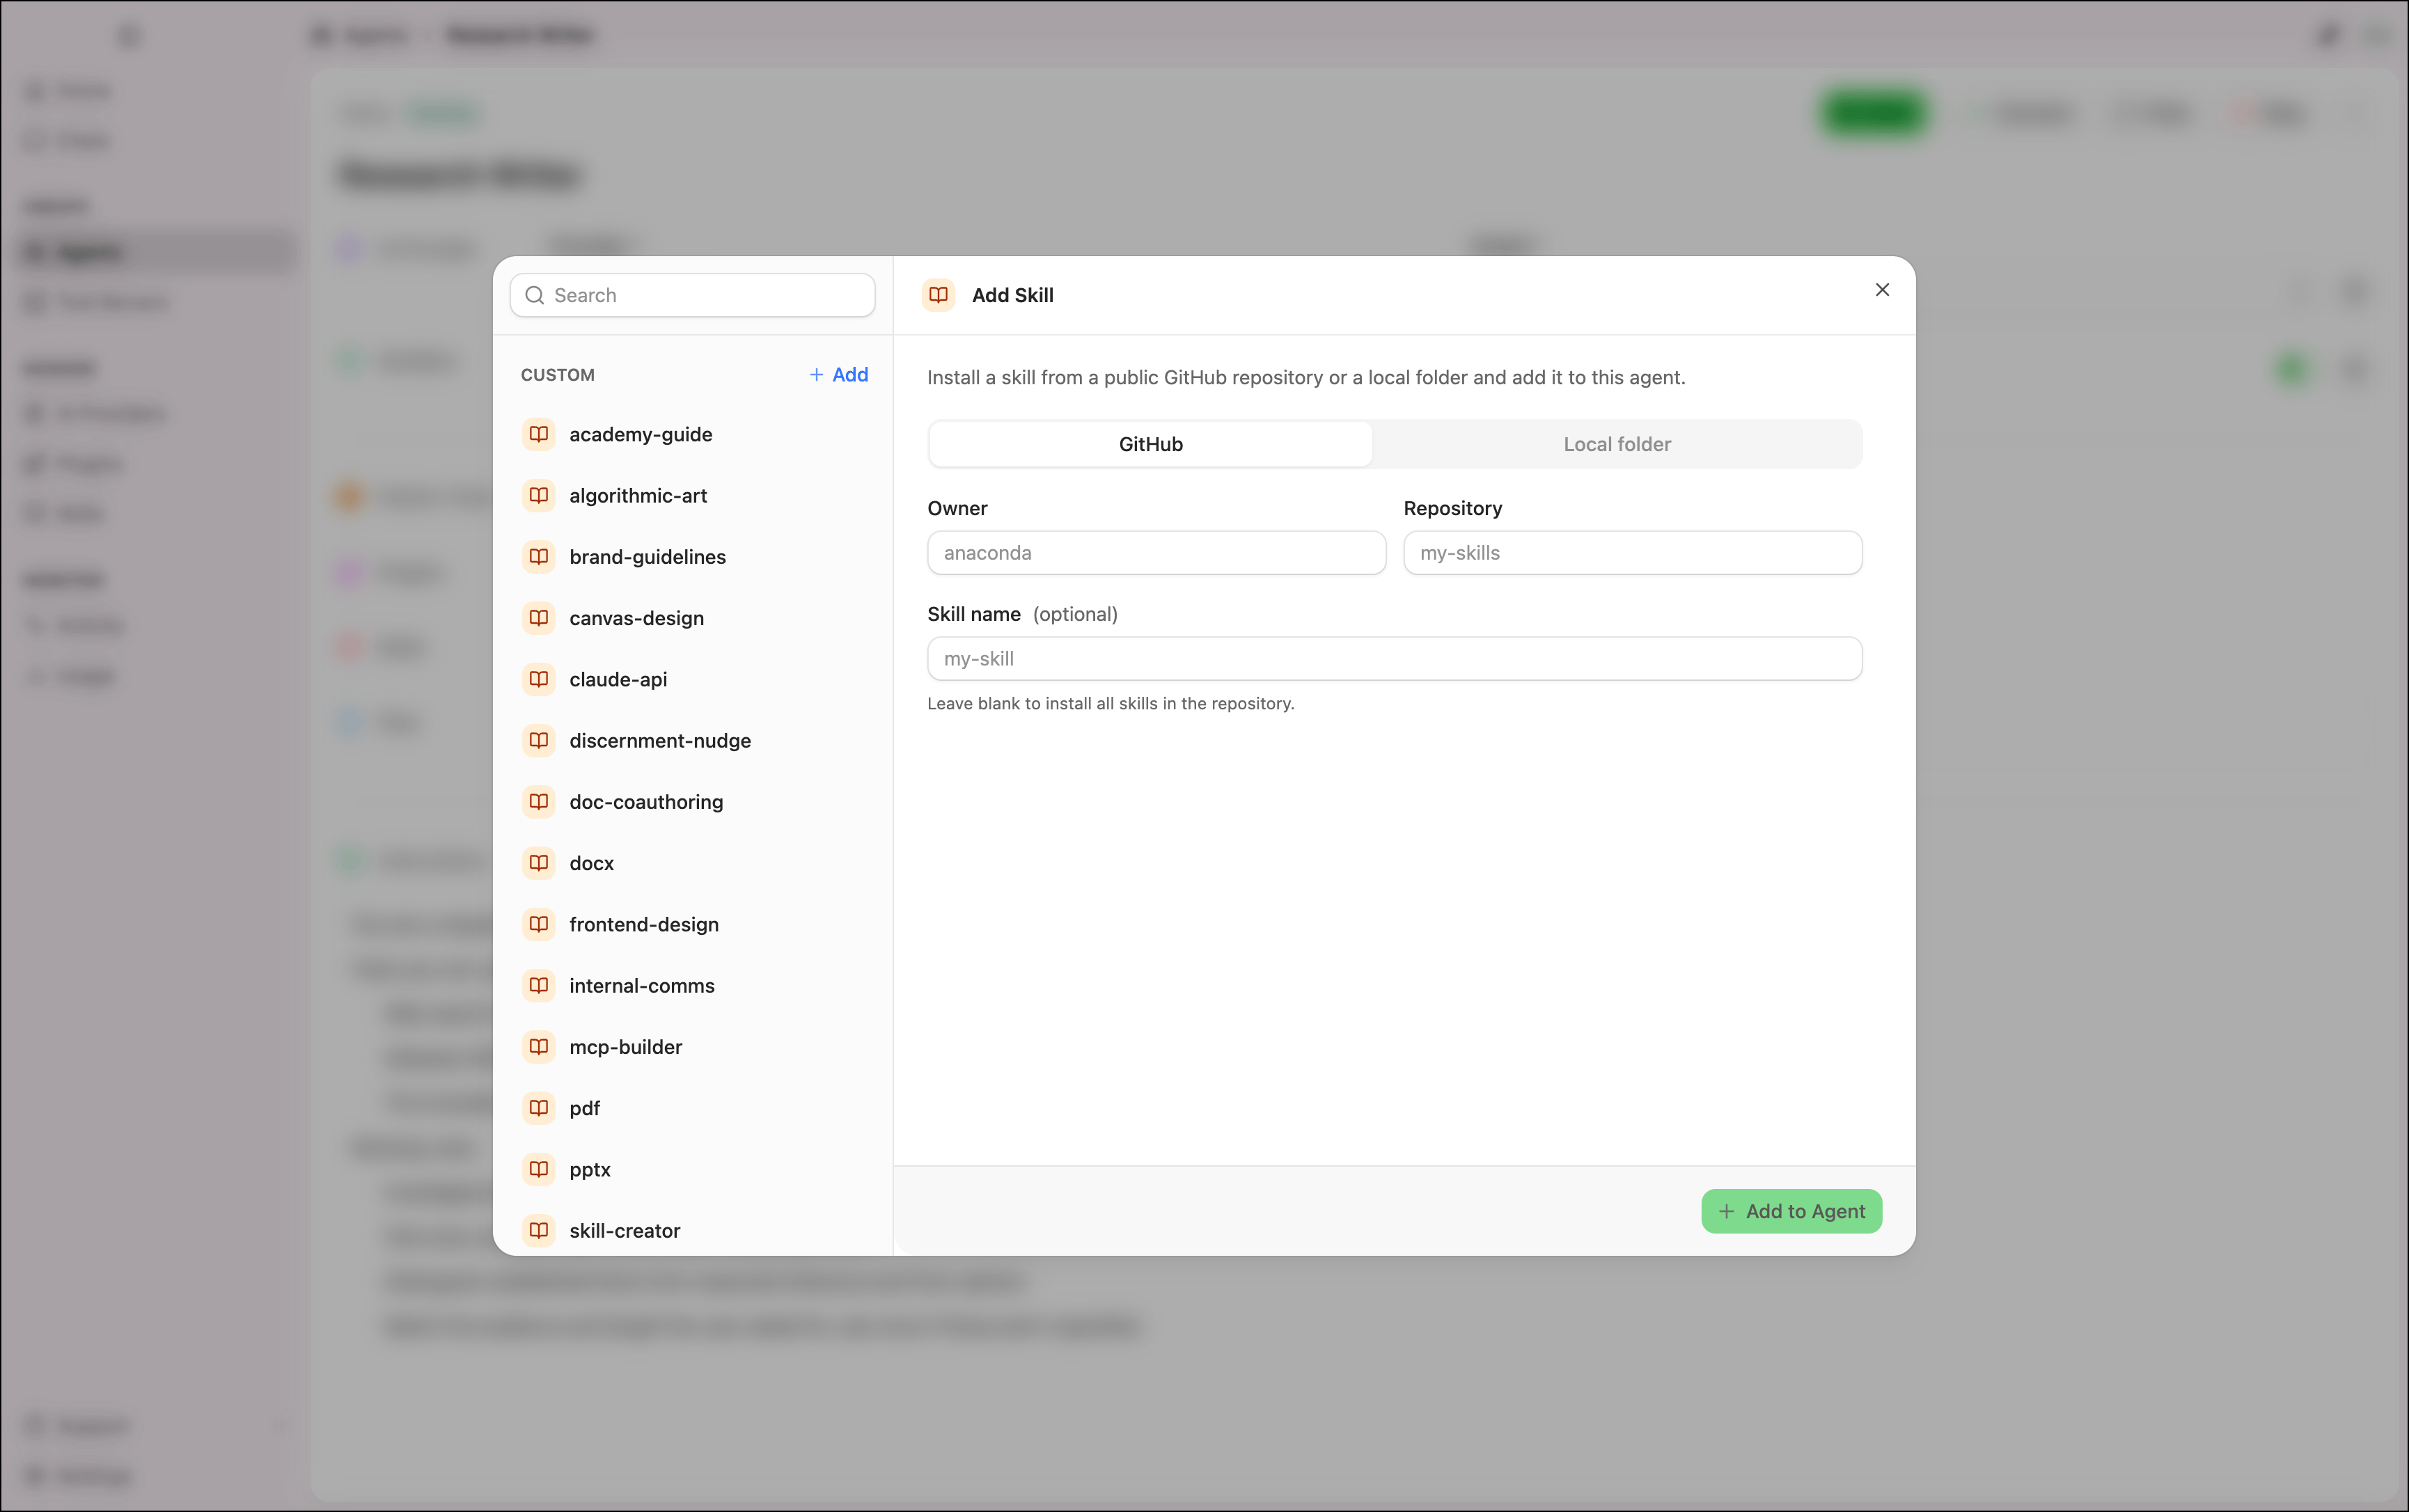This screenshot has width=2409, height=1512.
Task: Click the mcp-builder skill book icon
Action: pos(538,1046)
